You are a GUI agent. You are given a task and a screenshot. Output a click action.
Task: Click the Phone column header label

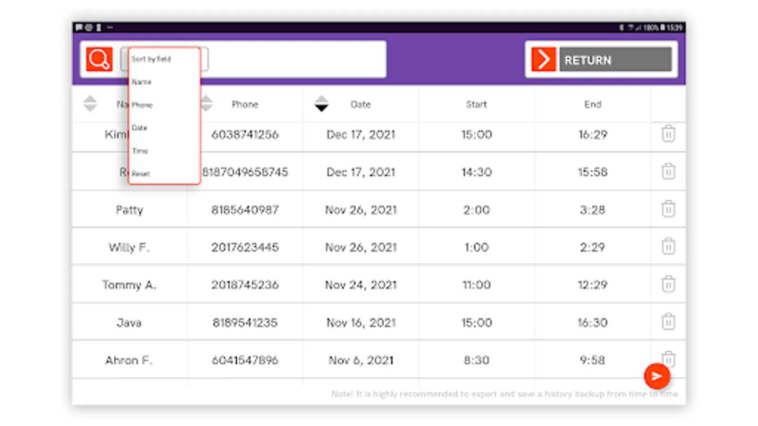(245, 104)
